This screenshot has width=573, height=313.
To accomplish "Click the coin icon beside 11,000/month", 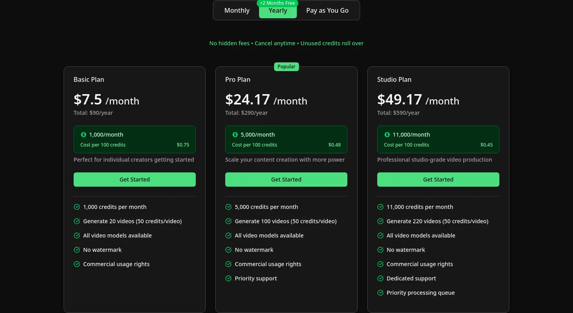I will coord(387,135).
